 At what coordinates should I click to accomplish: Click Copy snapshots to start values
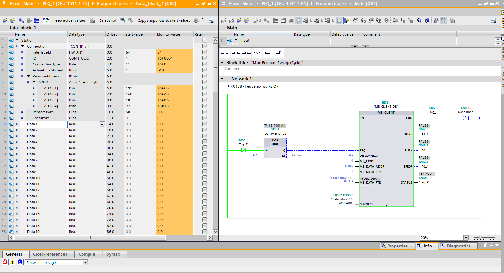[163, 20]
